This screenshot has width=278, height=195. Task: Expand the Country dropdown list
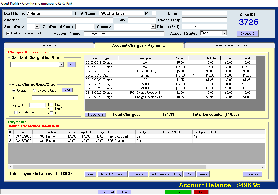pos(153,27)
